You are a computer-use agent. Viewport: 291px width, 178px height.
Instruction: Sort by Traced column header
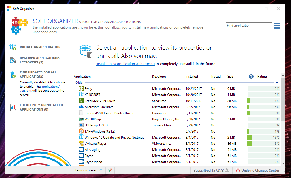click(216, 77)
